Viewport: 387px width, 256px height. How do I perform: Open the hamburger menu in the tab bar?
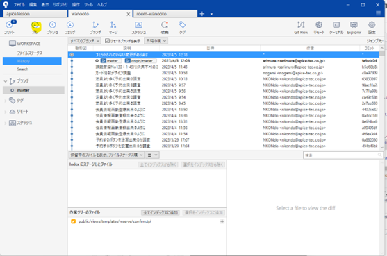pos(378,13)
